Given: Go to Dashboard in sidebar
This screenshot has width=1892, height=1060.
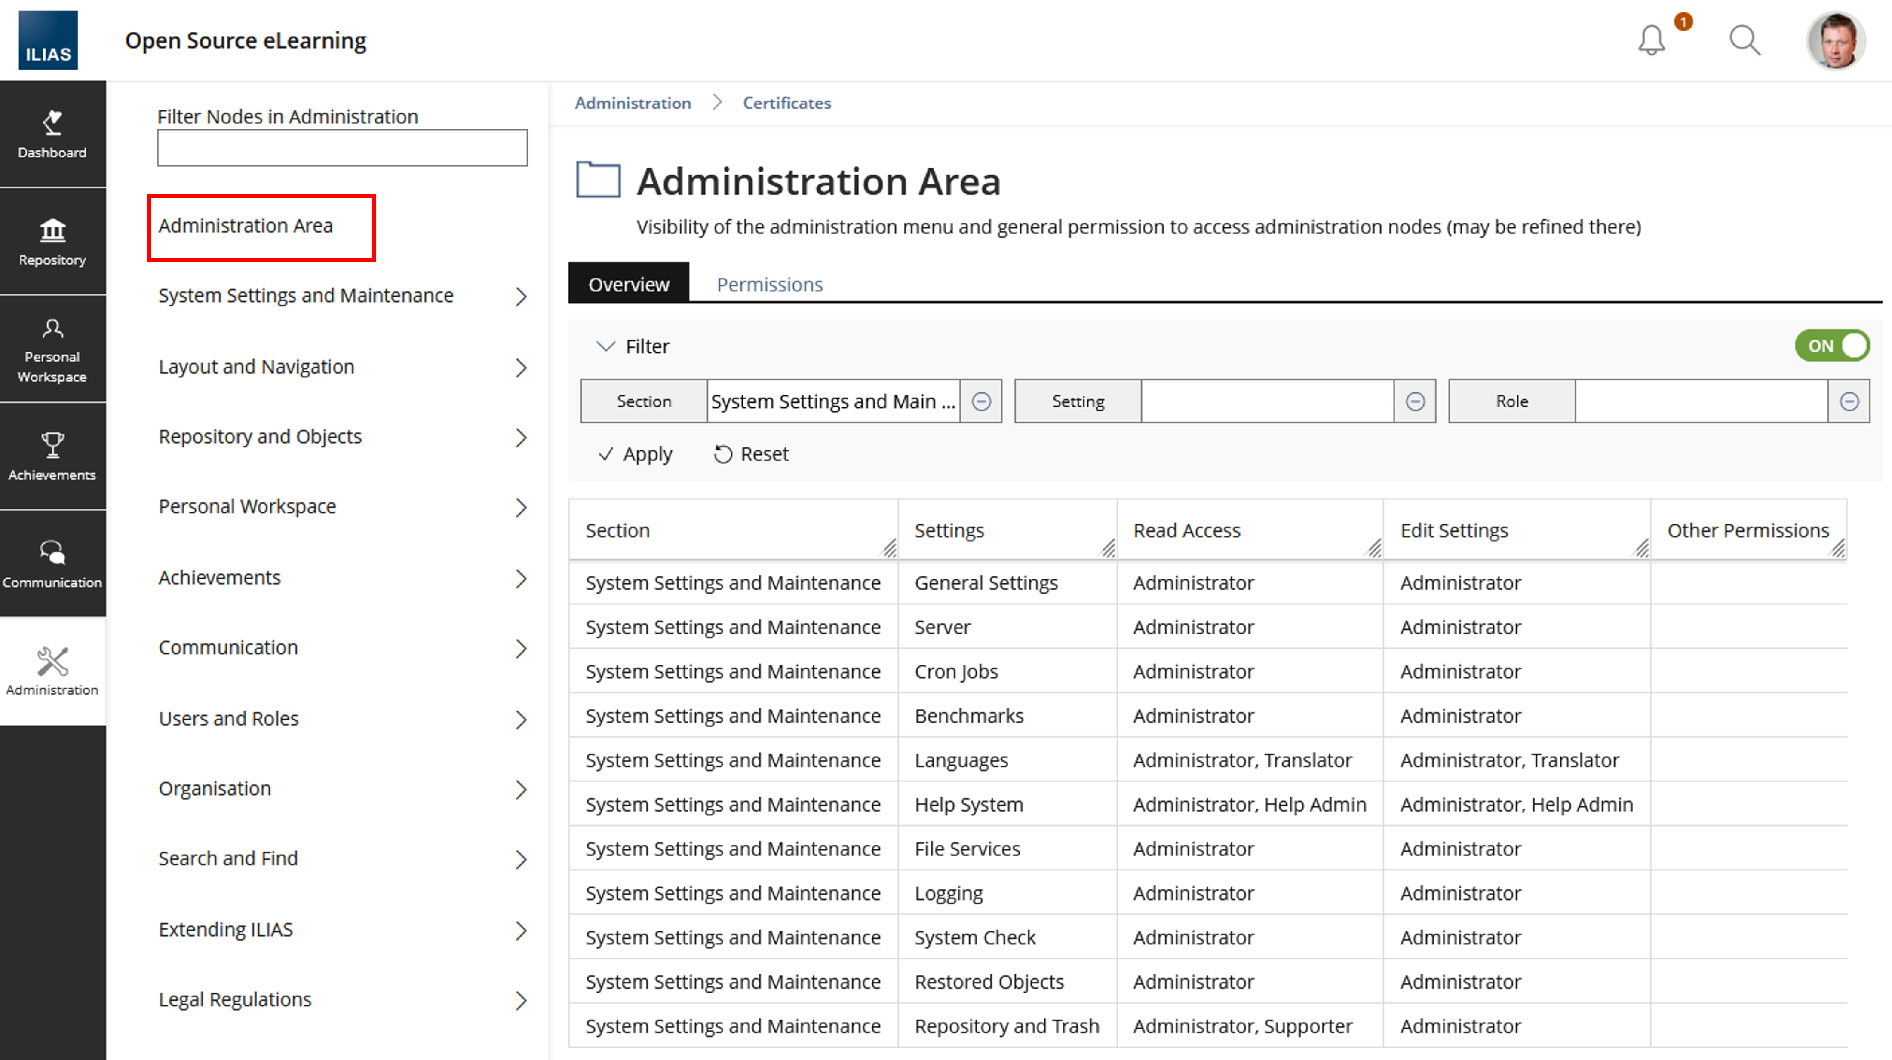Looking at the screenshot, I should click(x=52, y=135).
